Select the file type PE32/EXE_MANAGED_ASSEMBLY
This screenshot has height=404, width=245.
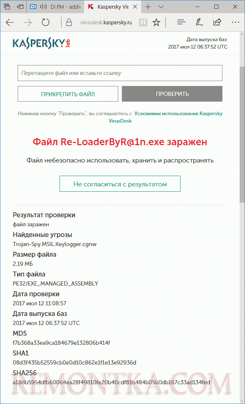55,284
